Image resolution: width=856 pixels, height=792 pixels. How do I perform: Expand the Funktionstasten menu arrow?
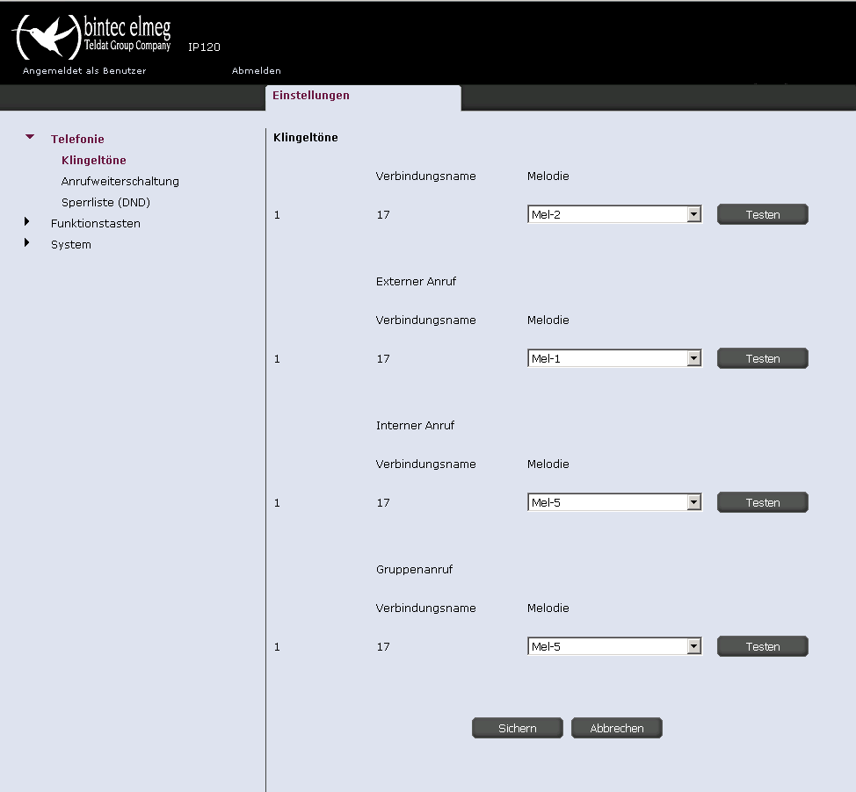pos(27,222)
